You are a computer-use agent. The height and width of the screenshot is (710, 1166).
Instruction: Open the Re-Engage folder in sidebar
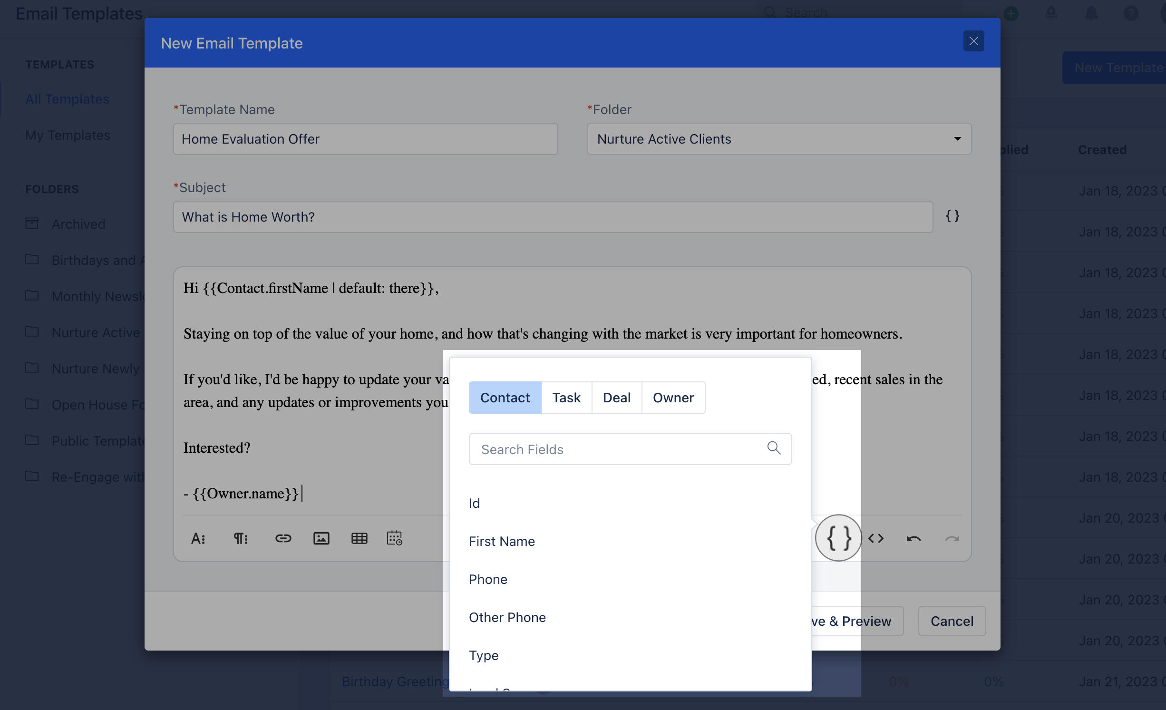86,477
